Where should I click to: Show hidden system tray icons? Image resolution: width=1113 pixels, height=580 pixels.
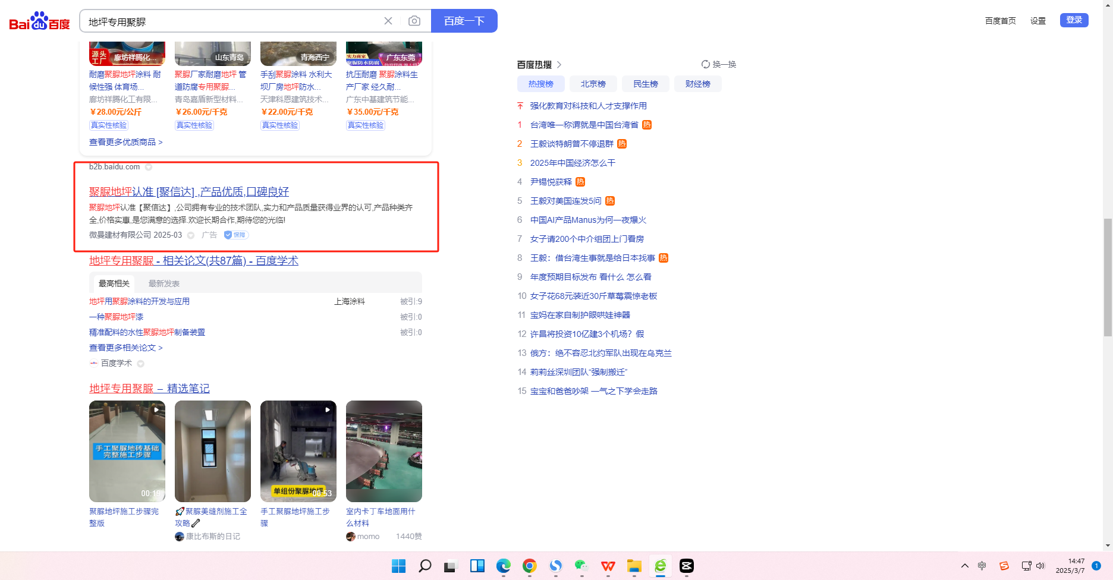point(964,566)
